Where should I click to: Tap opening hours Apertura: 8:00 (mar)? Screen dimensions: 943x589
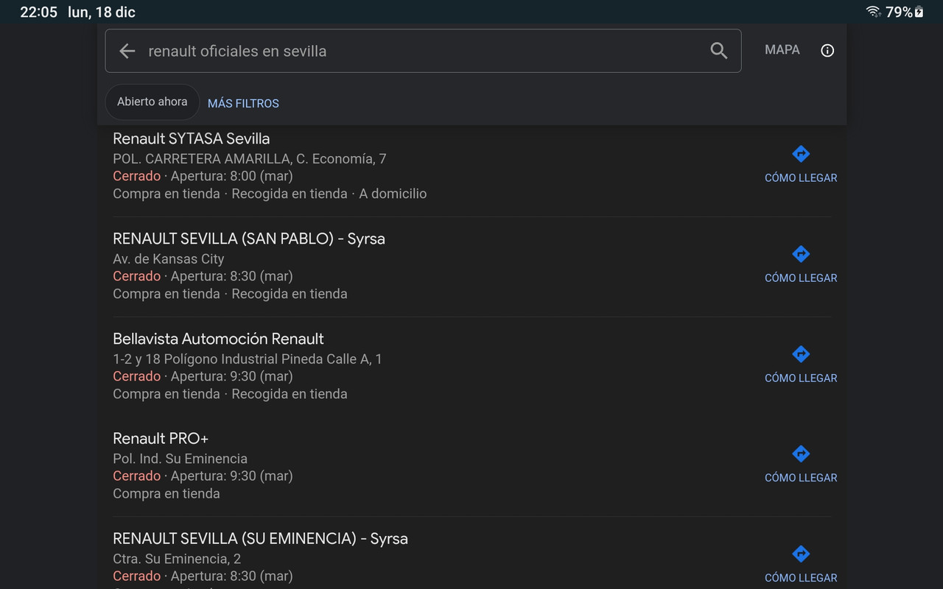(232, 176)
